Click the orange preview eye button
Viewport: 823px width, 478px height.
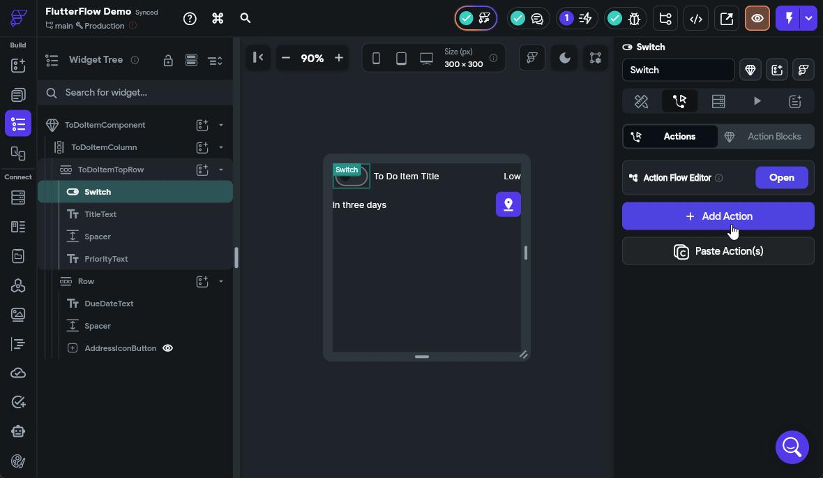click(757, 18)
